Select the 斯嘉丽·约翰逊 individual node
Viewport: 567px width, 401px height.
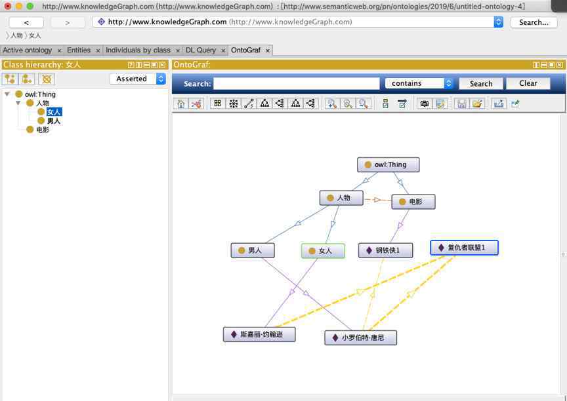(x=259, y=335)
